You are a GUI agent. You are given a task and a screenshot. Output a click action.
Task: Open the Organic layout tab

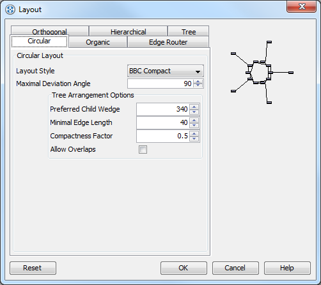(98, 42)
